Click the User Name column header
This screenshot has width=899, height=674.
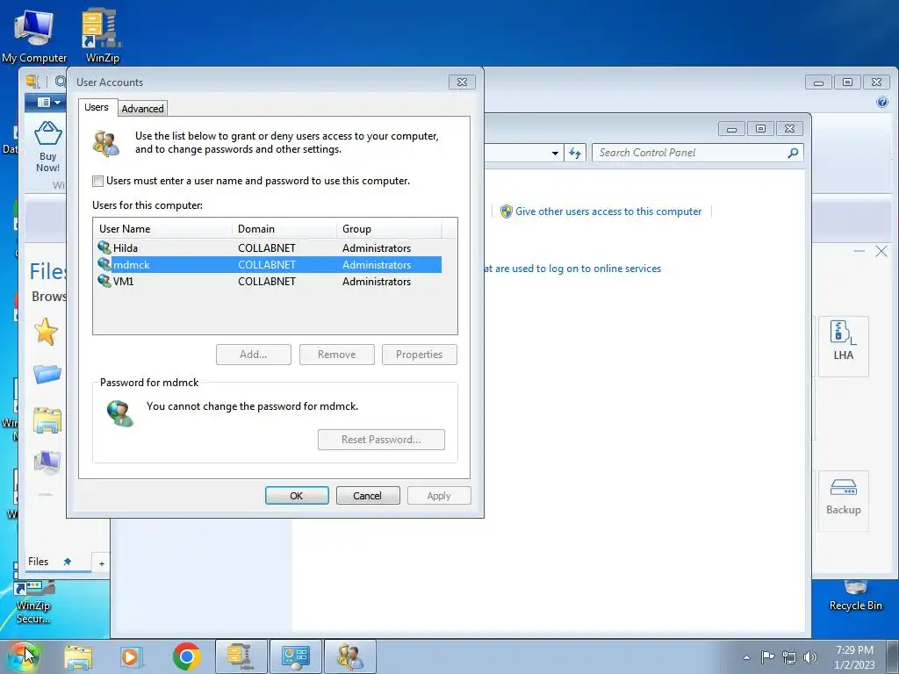click(x=162, y=229)
